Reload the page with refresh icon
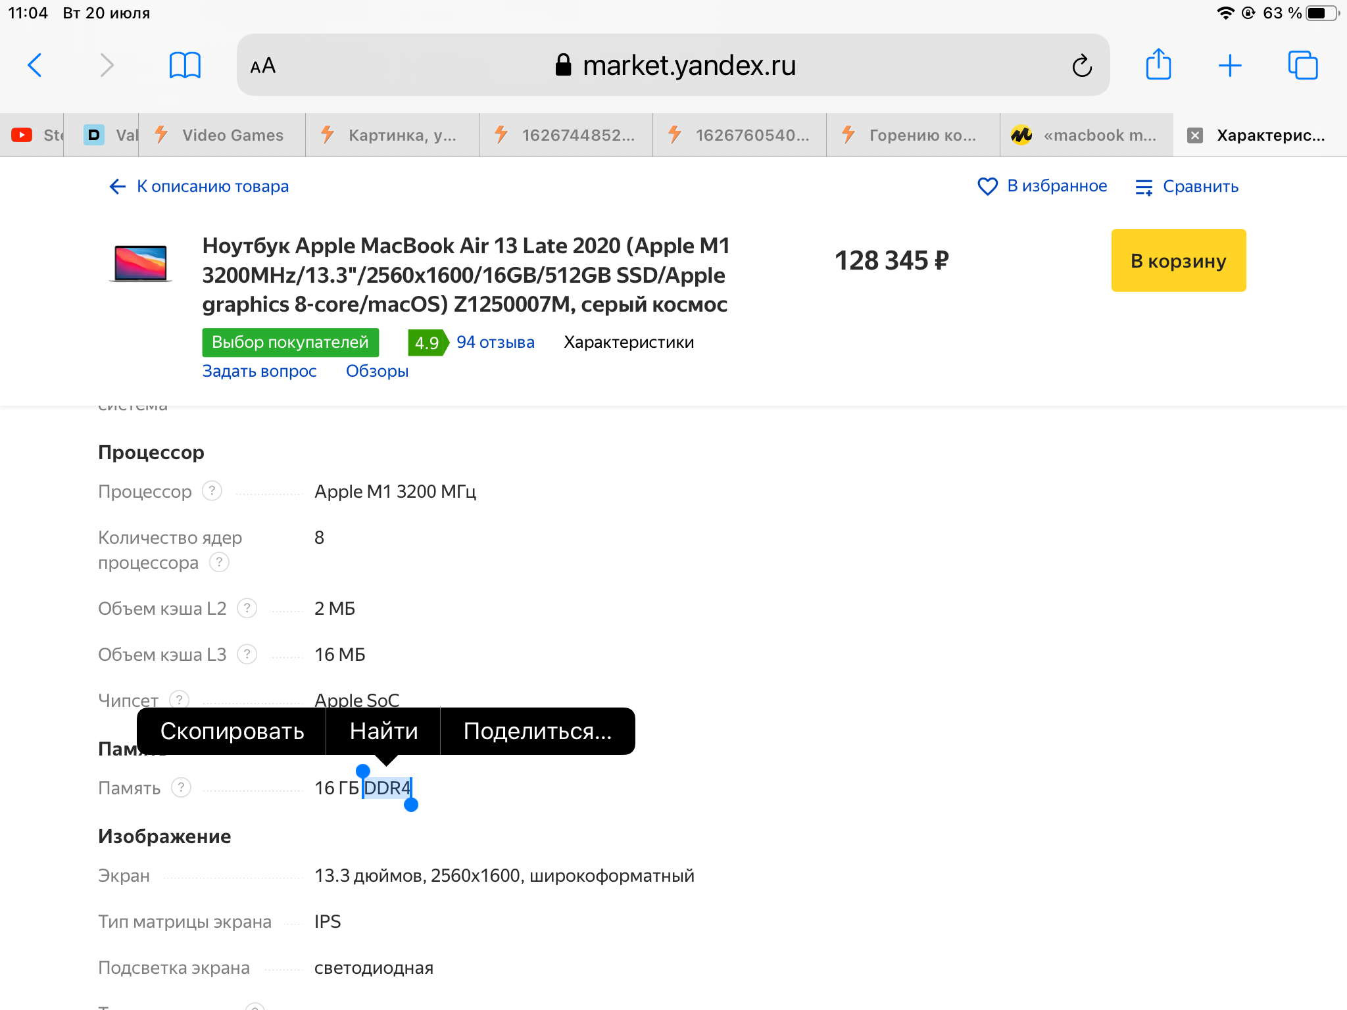1347x1010 pixels. pyautogui.click(x=1082, y=66)
